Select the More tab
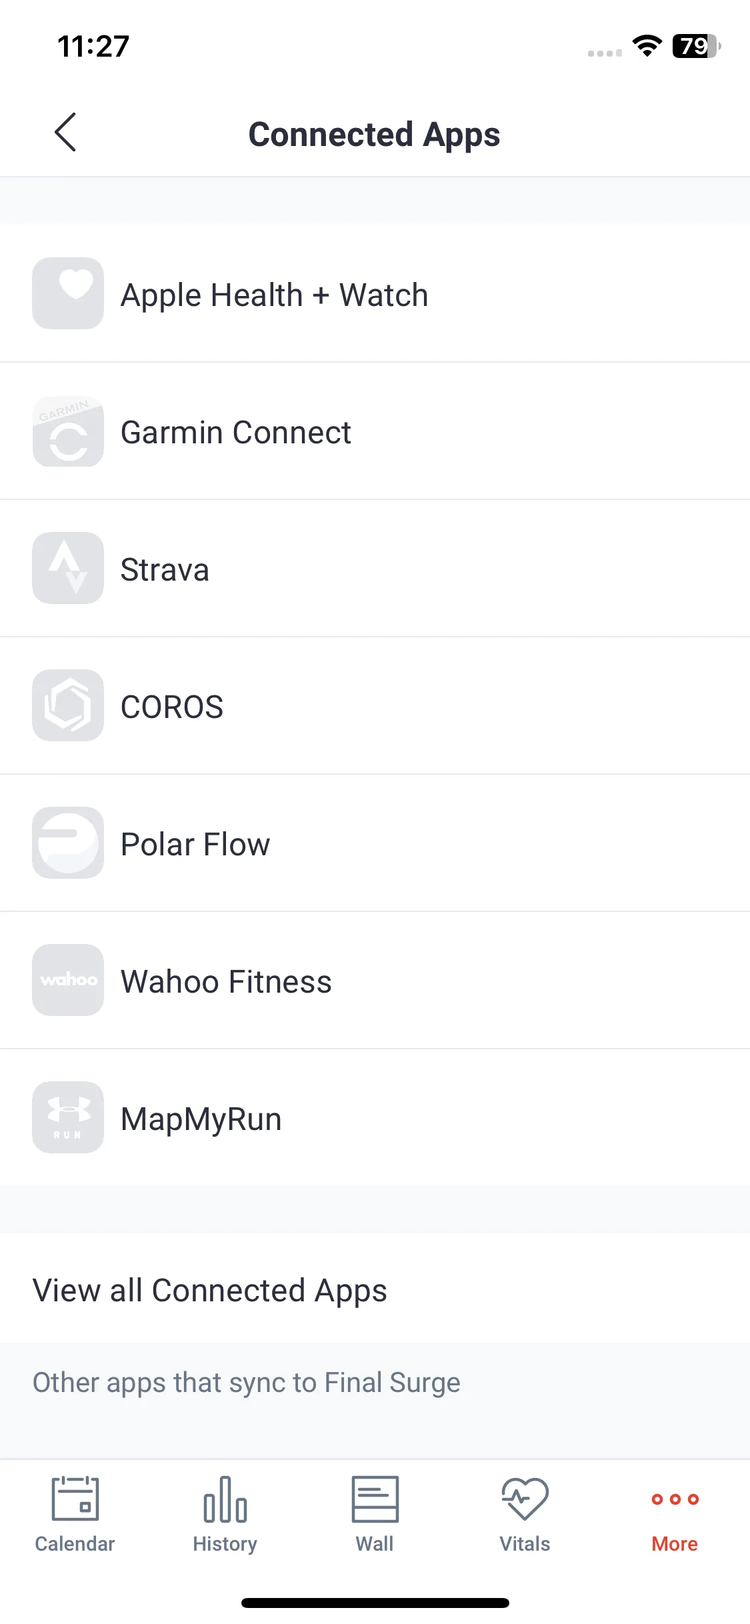This screenshot has width=750, height=1624. pyautogui.click(x=675, y=1515)
